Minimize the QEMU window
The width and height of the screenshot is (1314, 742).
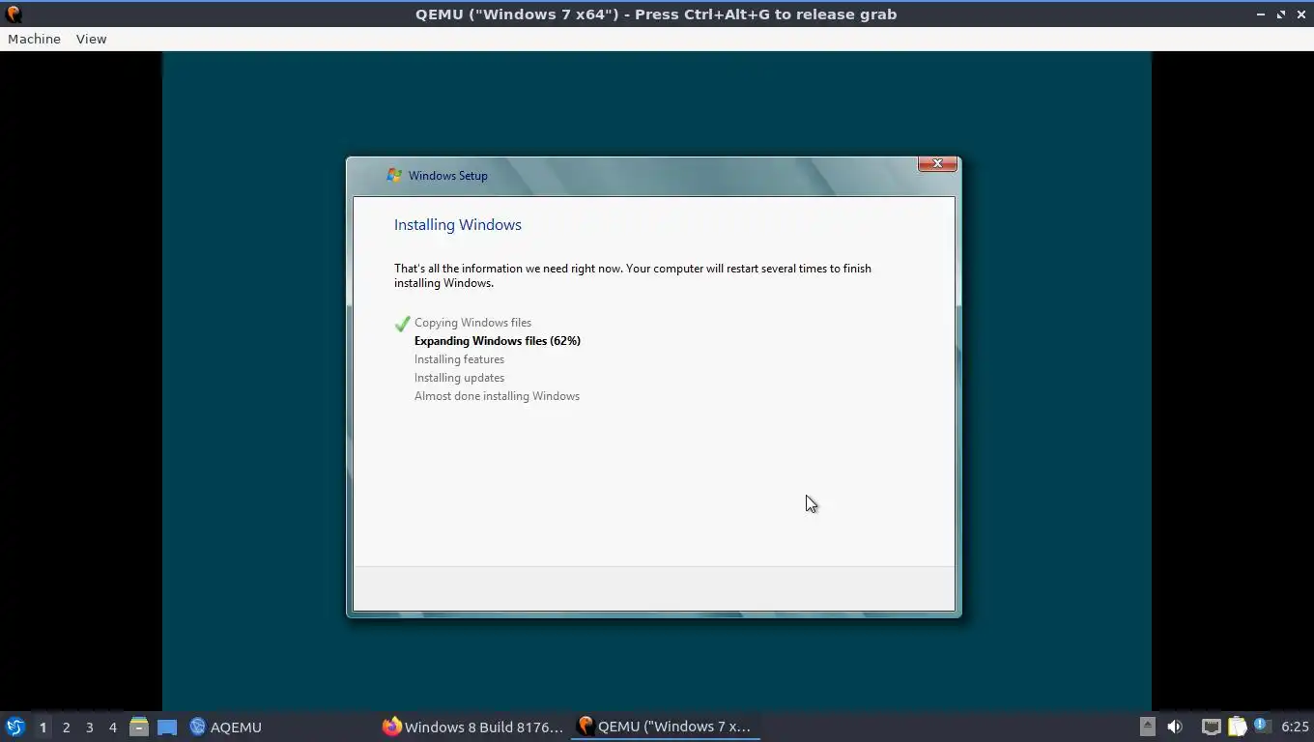(x=1260, y=14)
